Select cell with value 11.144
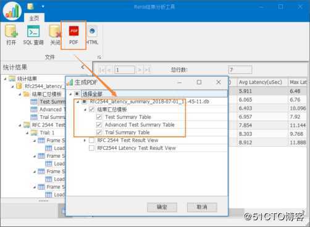This screenshot has width=310, height=227. tap(298, 125)
